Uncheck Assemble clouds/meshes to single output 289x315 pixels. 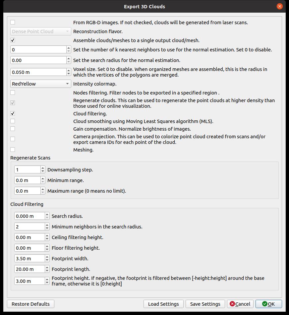tap(13, 40)
